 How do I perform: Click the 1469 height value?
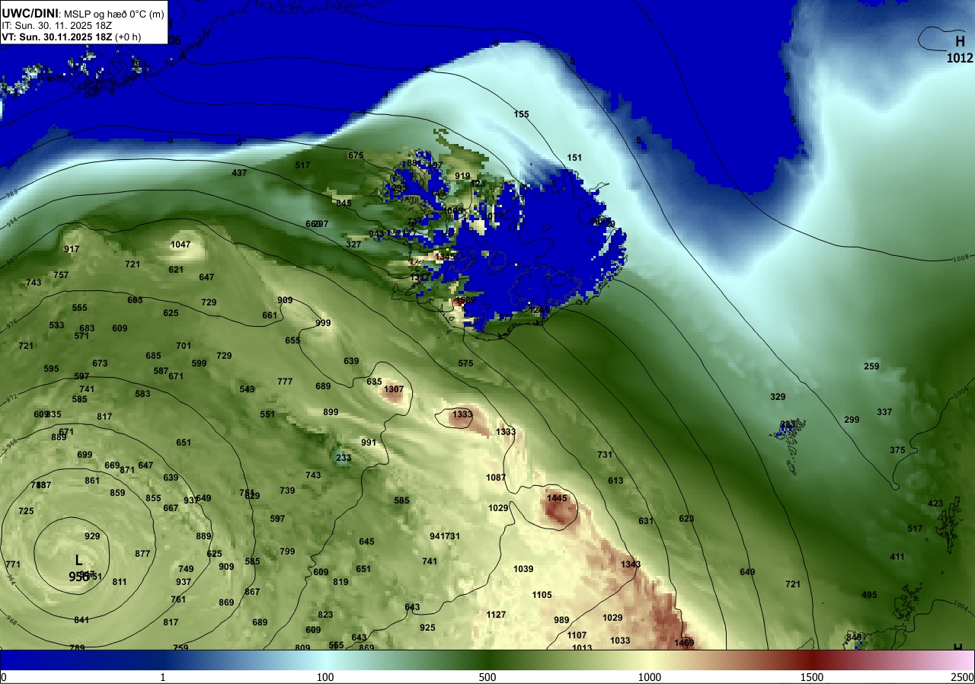tap(684, 644)
